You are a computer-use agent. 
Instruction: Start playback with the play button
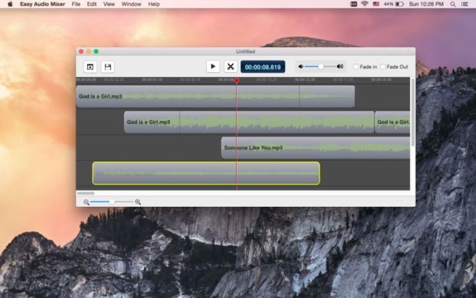[x=213, y=67]
